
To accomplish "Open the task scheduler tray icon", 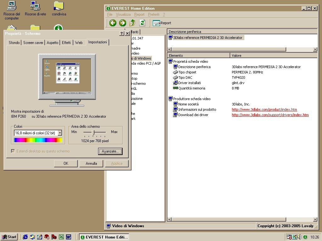I will click(x=289, y=237).
